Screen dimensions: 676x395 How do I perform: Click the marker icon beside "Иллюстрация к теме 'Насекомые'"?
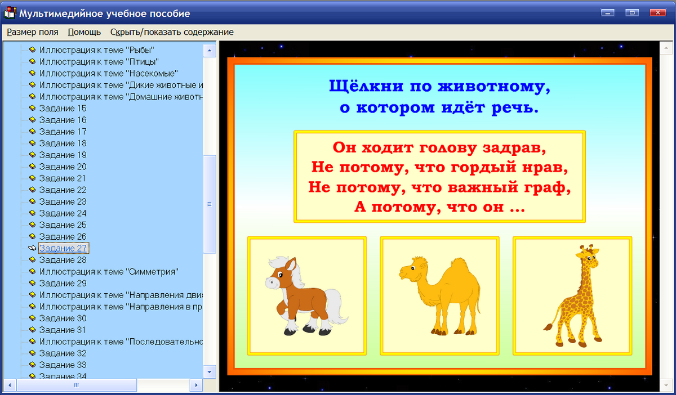pos(32,73)
